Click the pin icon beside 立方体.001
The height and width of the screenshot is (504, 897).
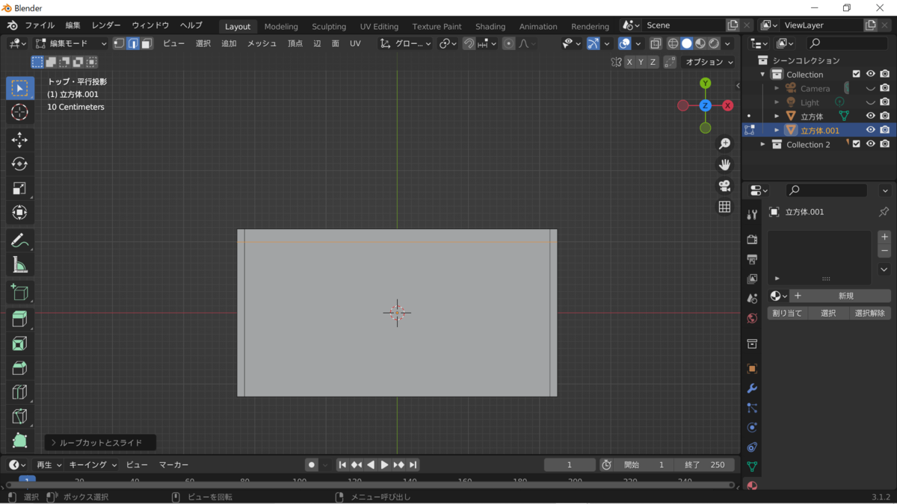click(884, 211)
